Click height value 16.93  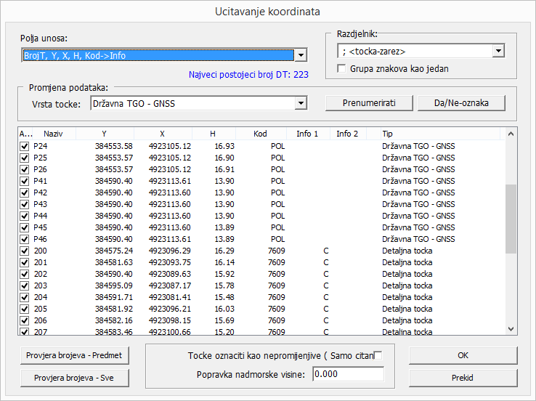pos(224,146)
